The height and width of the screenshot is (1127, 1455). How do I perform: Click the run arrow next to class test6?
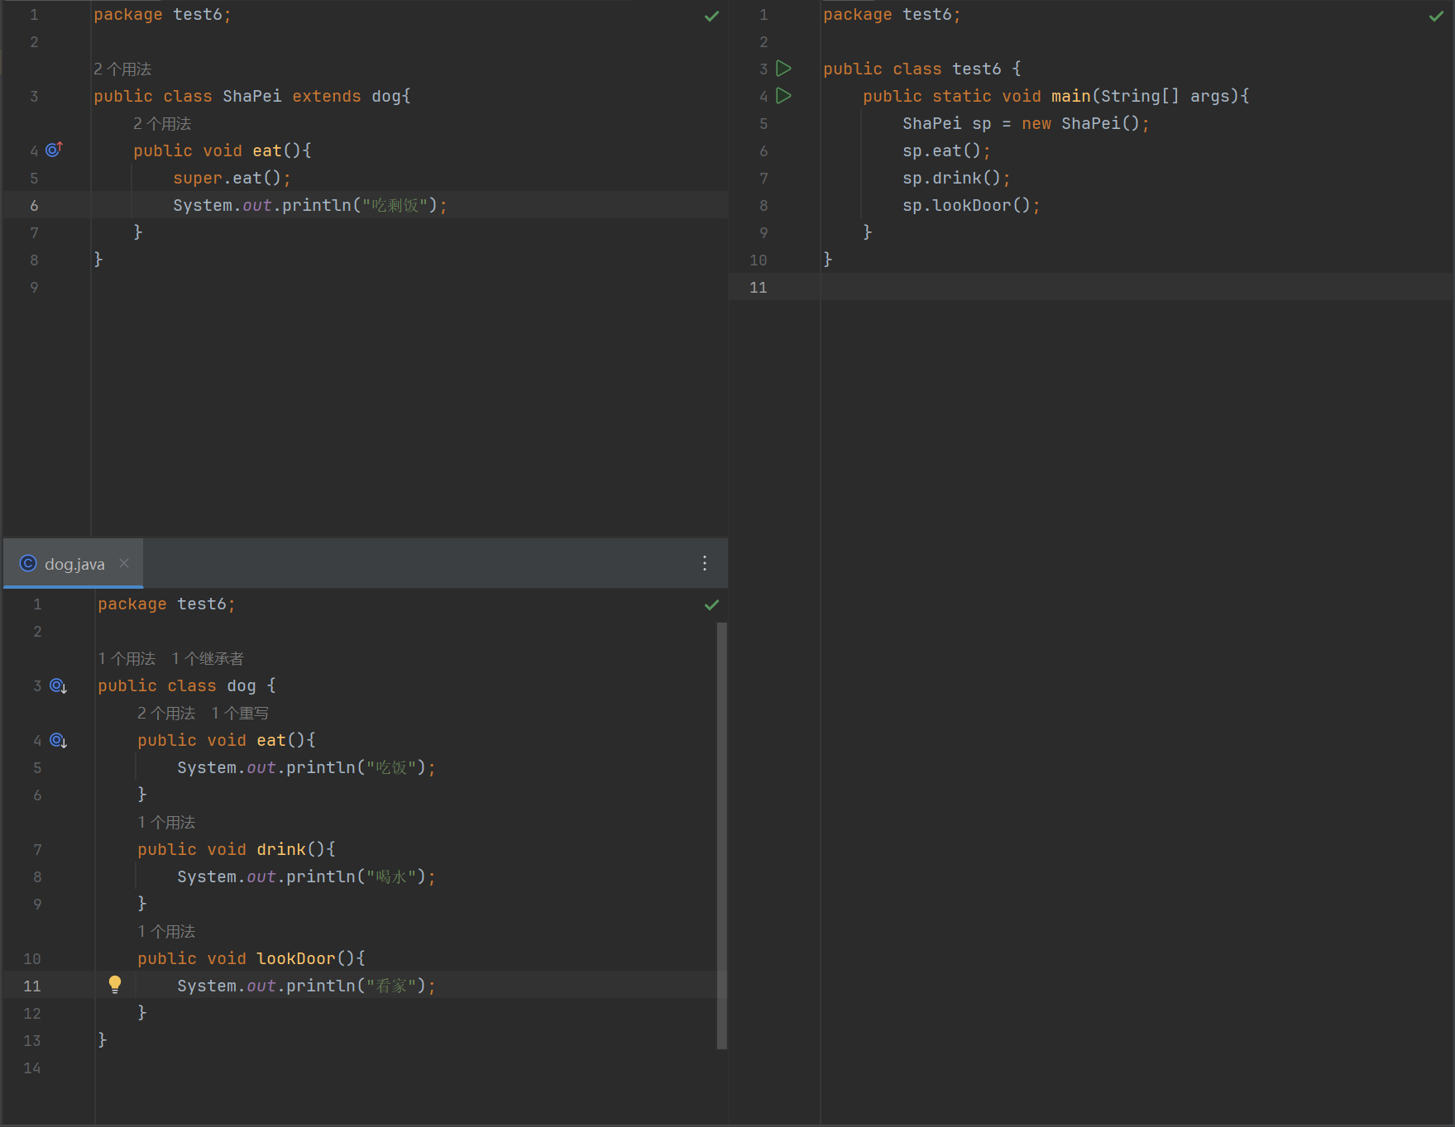784,69
